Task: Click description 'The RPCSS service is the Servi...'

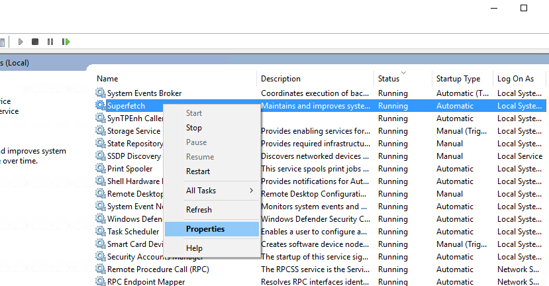Action: click(315, 269)
